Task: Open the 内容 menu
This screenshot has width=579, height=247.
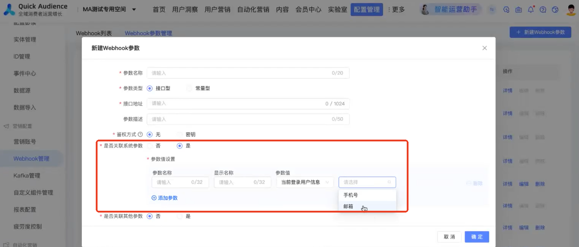Action: click(282, 9)
